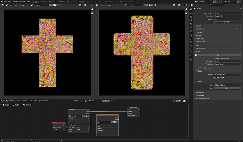Screen dimensions: 243x142
Task: Enable the Simplify checkbox
Action: (197, 39)
